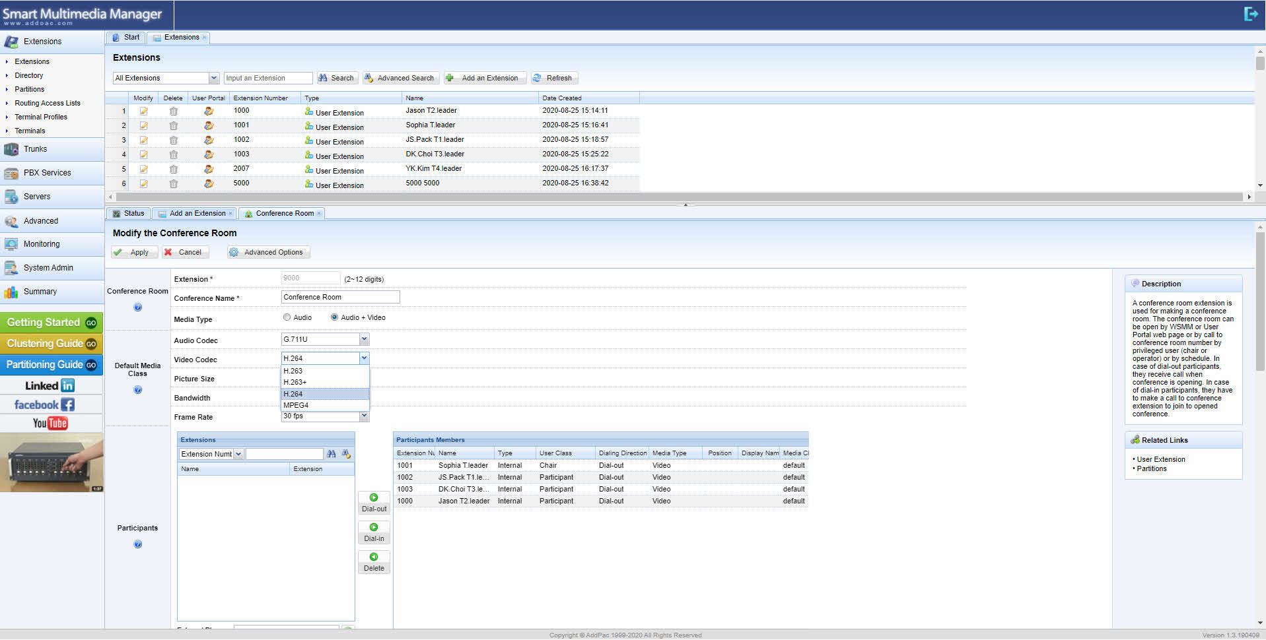This screenshot has height=640, width=1266.
Task: Click the binoculars search icon in Extensions panel
Action: click(332, 454)
